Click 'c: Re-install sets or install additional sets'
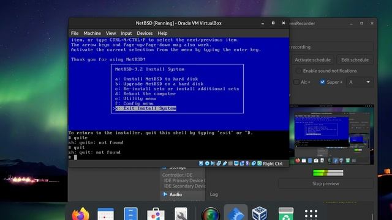The width and height of the screenshot is (392, 220). (177, 89)
